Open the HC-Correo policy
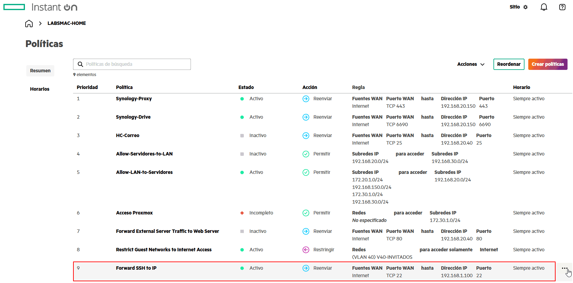The height and width of the screenshot is (283, 573). (x=127, y=136)
